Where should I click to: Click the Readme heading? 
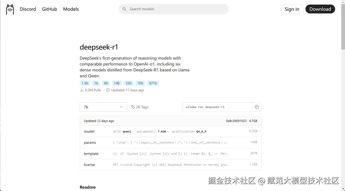88,187
